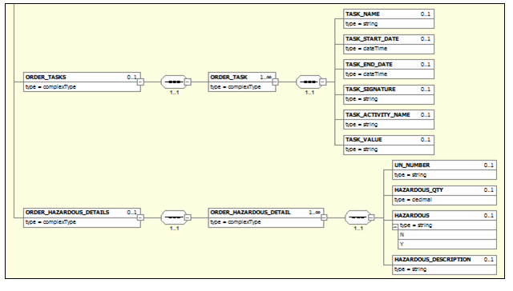Click the sequence compositor after ORDER_HAZARDOUS_DETAIL

(x=357, y=217)
